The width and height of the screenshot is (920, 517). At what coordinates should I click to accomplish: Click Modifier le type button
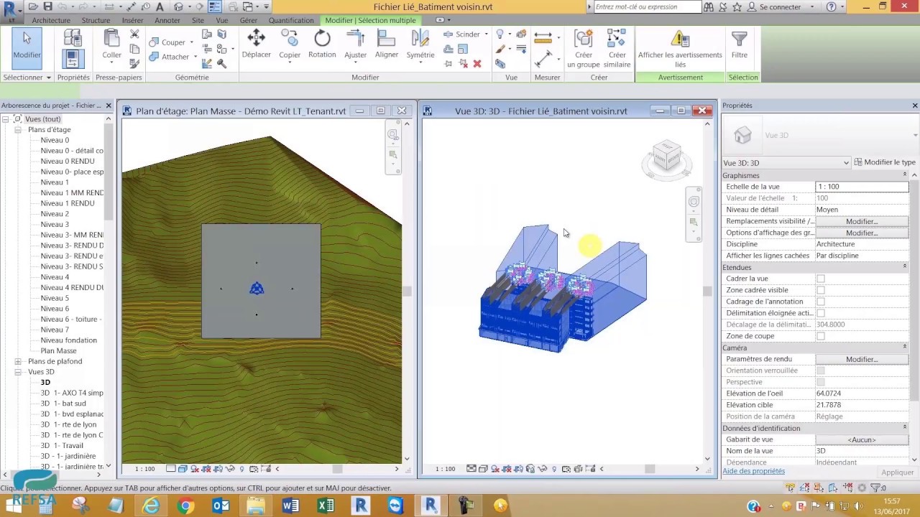[x=885, y=163]
